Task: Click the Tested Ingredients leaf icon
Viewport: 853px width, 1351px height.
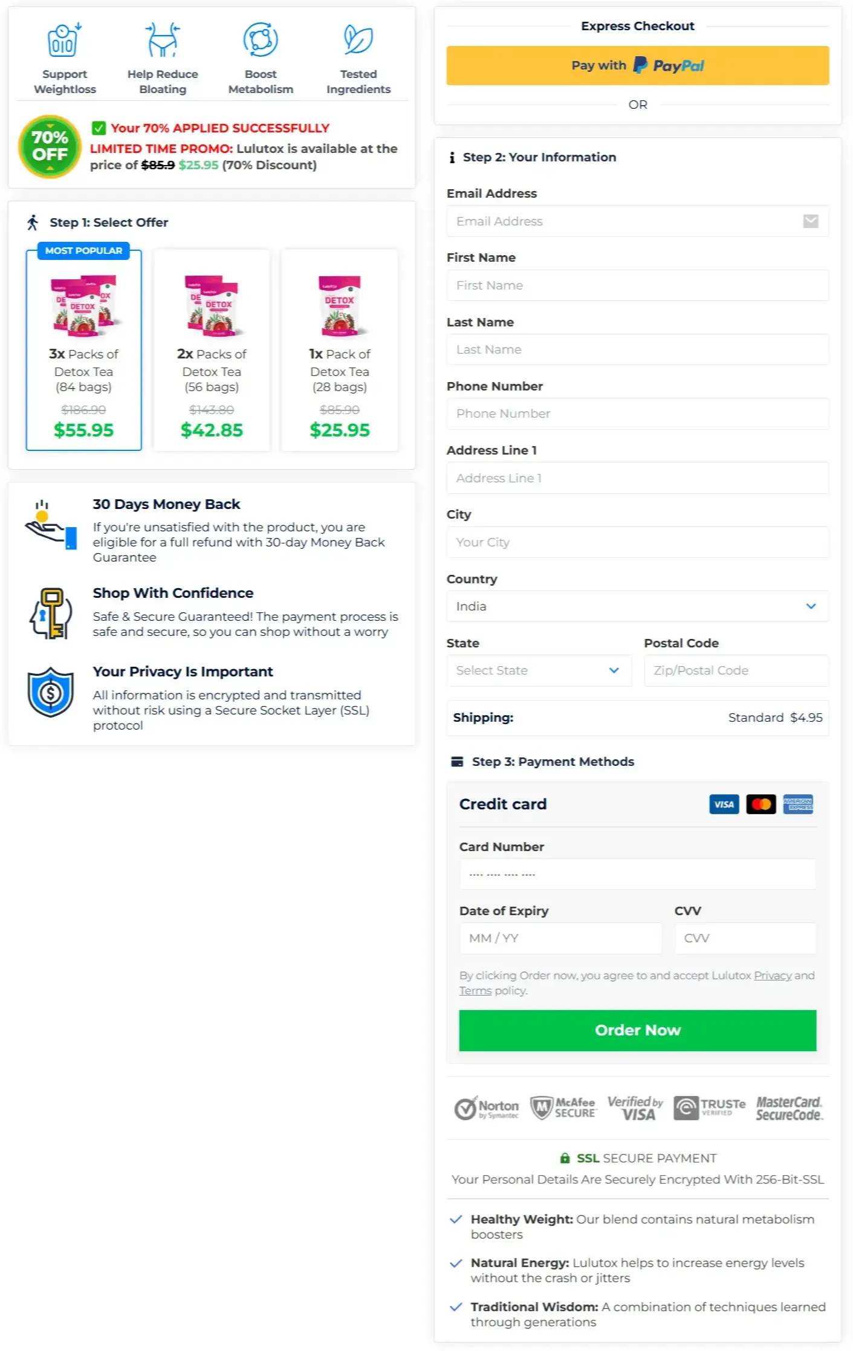Action: [358, 39]
